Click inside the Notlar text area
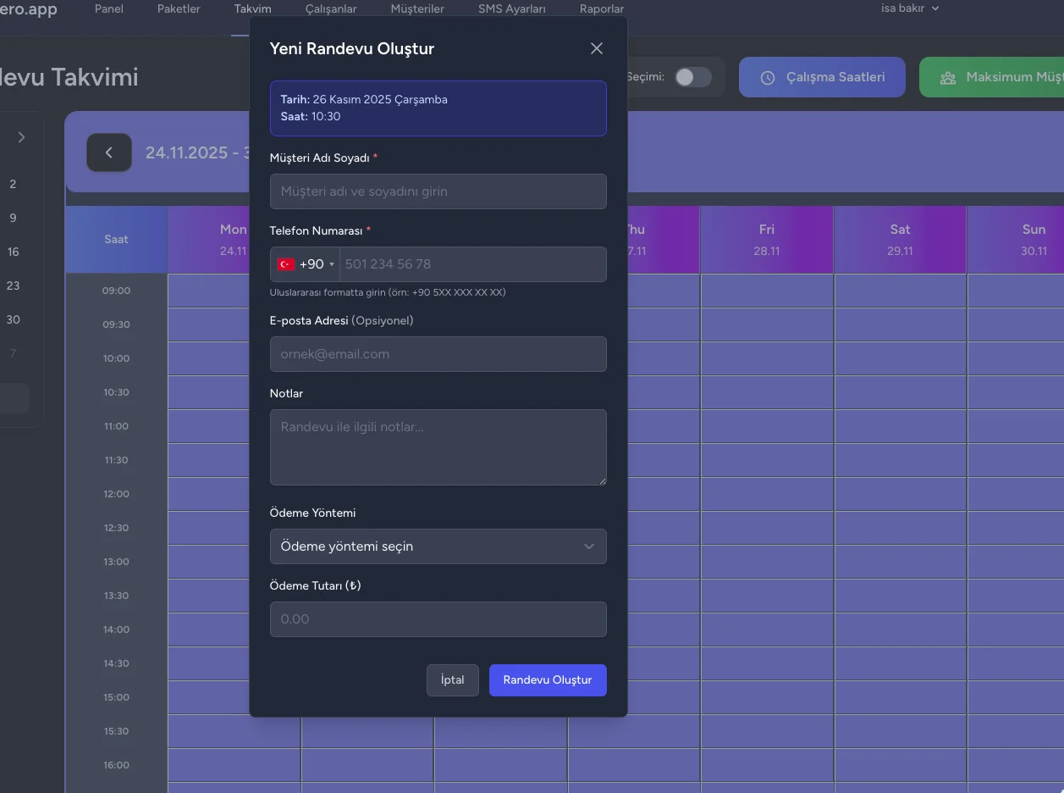The image size is (1064, 793). (438, 447)
